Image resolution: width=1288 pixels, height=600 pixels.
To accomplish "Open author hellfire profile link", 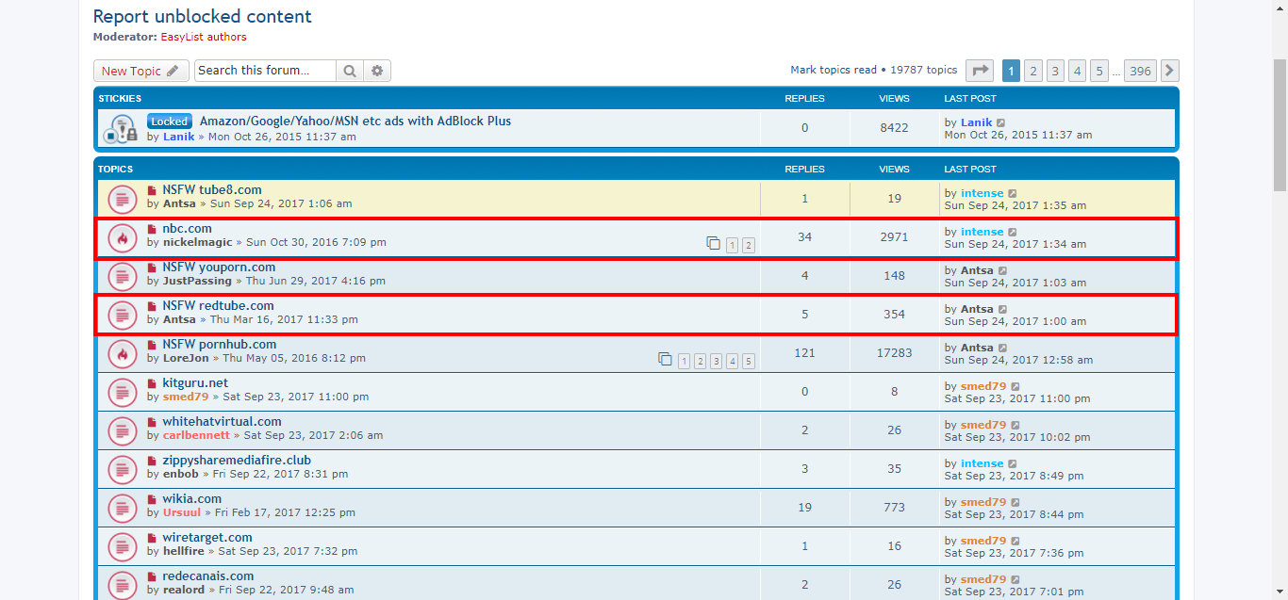I will pos(185,551).
